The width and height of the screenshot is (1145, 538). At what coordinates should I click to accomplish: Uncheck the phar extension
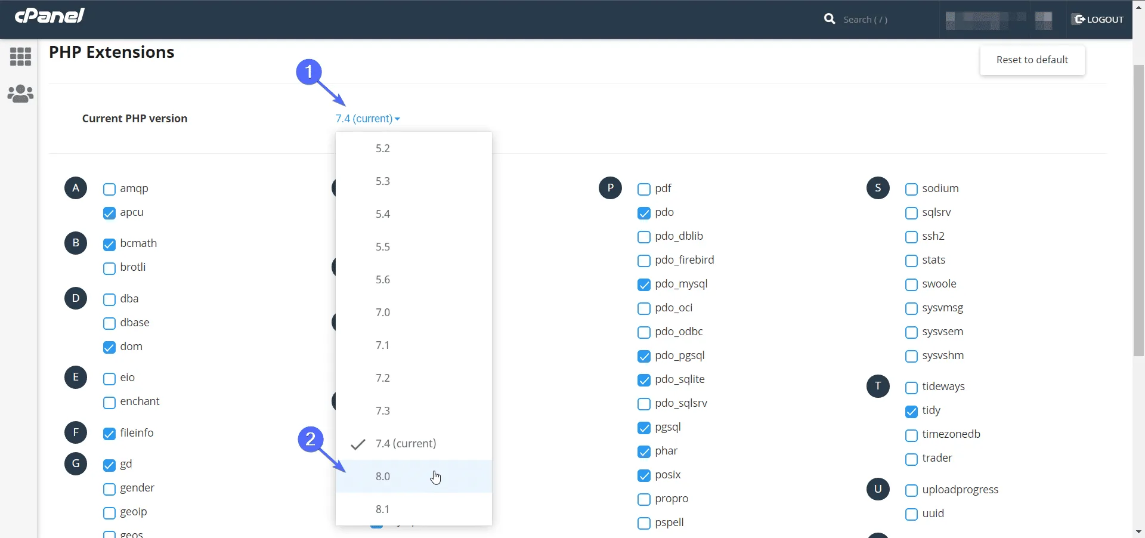tap(644, 452)
